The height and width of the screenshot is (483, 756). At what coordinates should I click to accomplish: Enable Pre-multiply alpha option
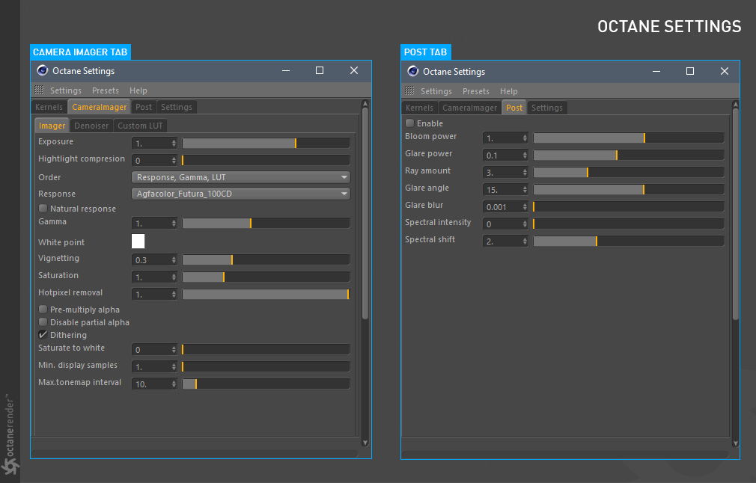[43, 310]
